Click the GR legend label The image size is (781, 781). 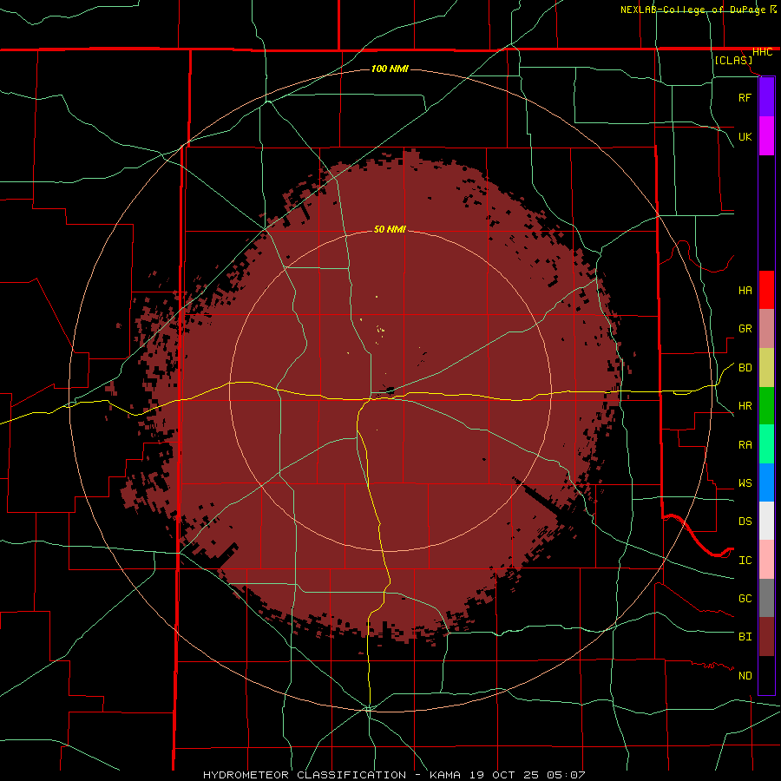tap(745, 329)
